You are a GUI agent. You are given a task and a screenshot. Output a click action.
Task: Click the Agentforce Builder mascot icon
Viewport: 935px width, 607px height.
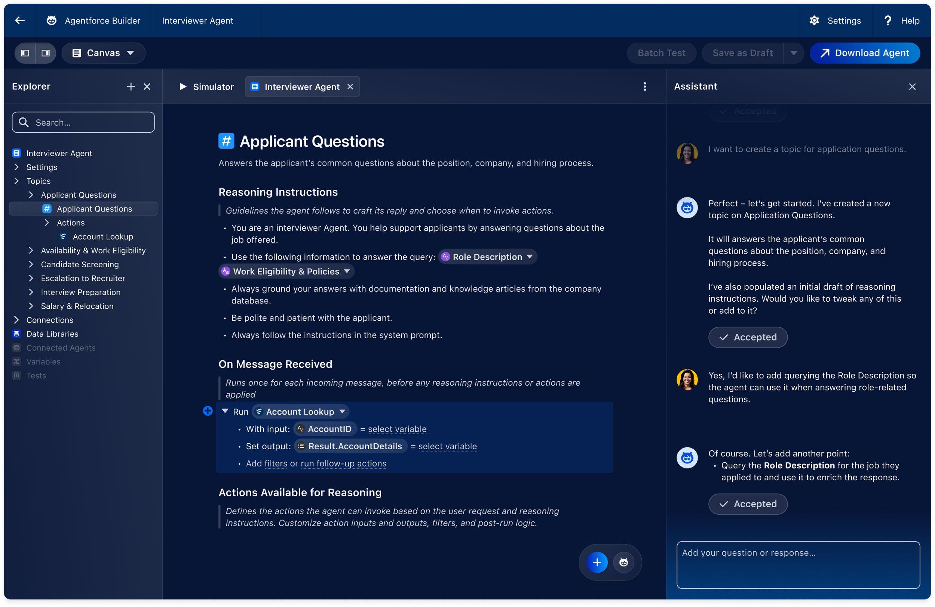click(52, 21)
